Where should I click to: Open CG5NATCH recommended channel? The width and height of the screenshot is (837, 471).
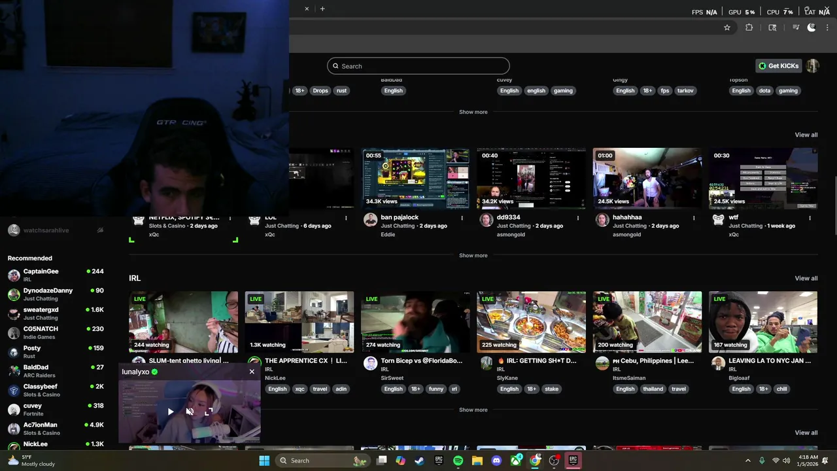[56, 332]
